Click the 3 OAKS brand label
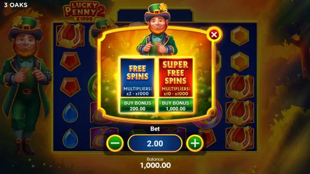 pos(16,5)
